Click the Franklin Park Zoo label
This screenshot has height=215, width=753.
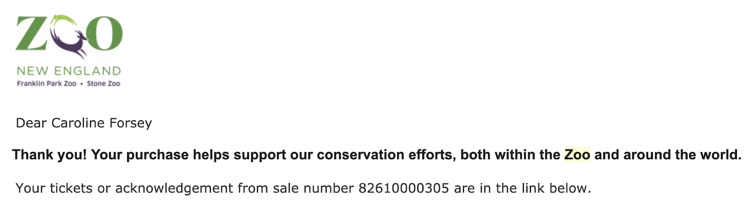coord(47,84)
